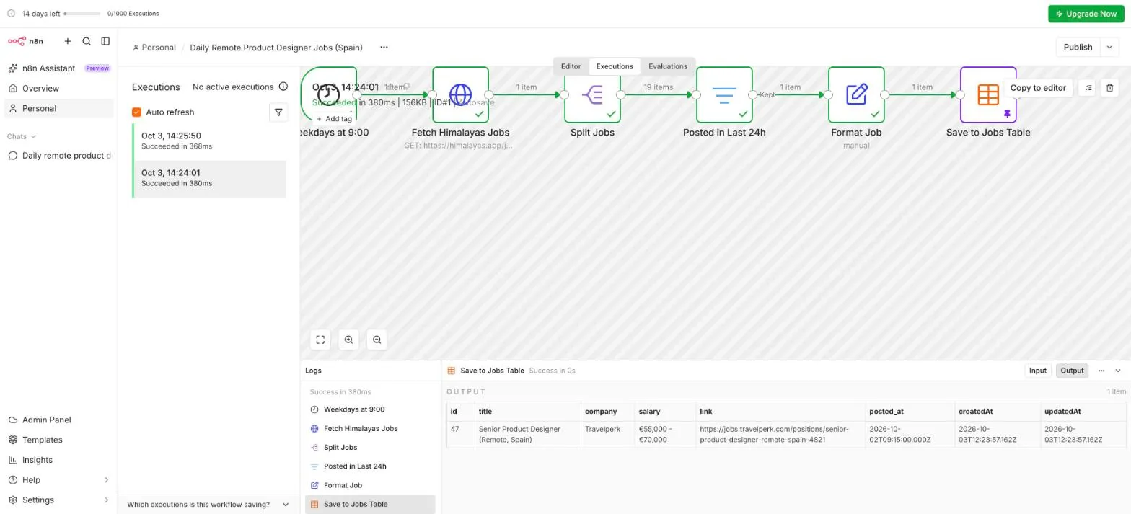This screenshot has height=514, width=1131.
Task: Click checklist icon next to Copy to editor
Action: 1088,88
